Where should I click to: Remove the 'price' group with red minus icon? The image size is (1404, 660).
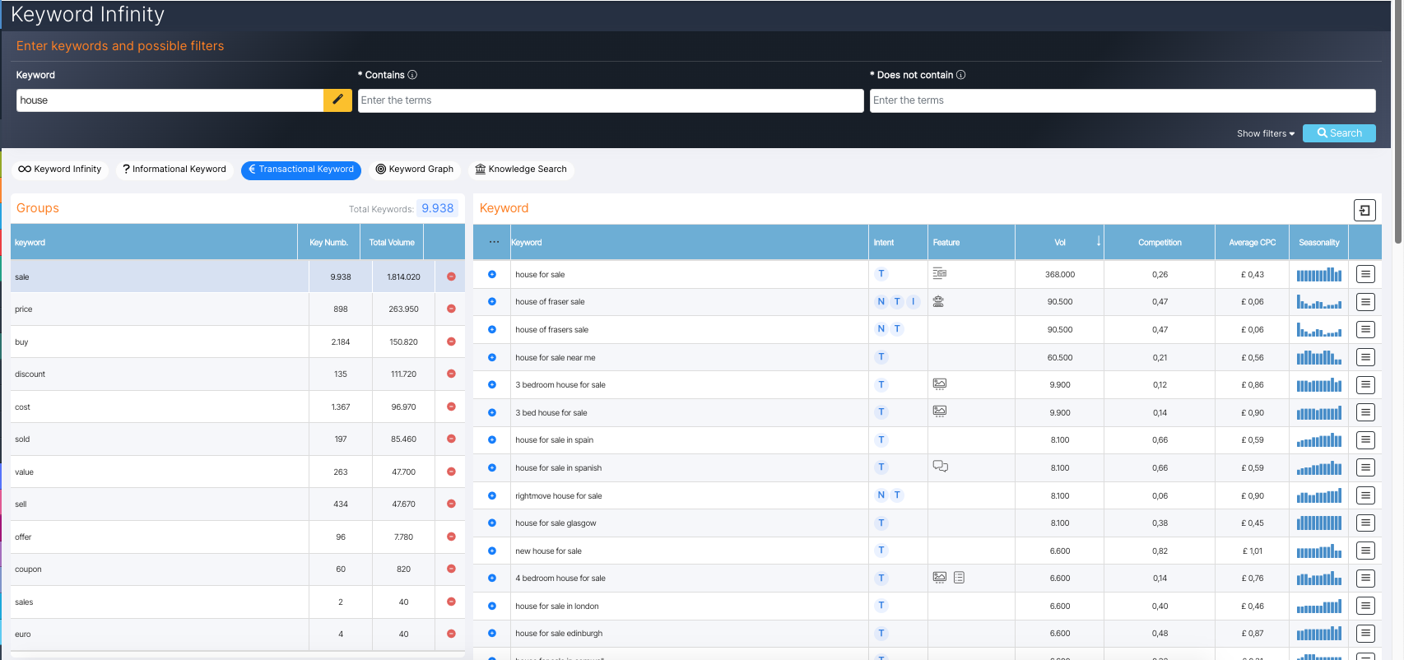click(x=451, y=309)
